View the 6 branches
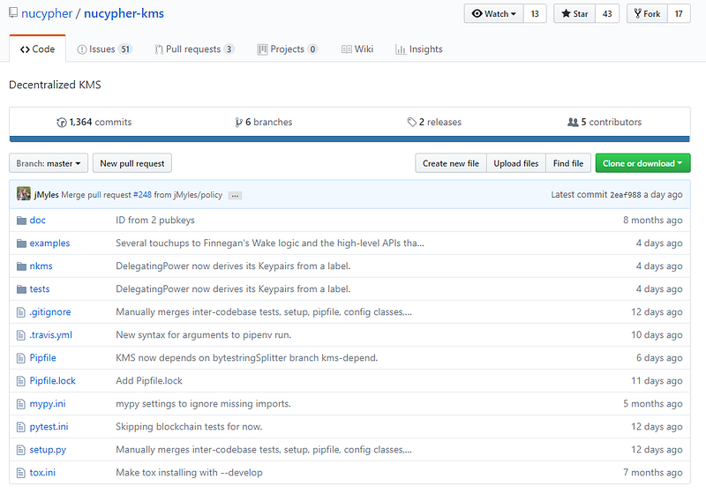This screenshot has height=494, width=706. tap(263, 122)
